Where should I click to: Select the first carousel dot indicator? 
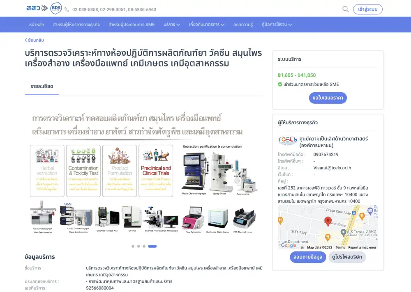pos(133,246)
